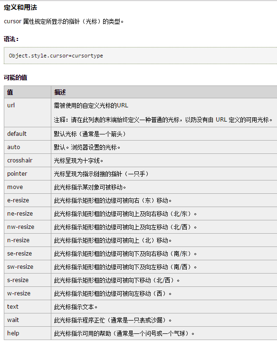Click the nw-resize description with 向上及向左移动

pyautogui.click(x=125, y=227)
